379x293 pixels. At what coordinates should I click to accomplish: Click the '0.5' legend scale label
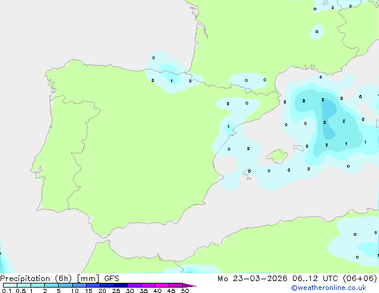coord(21,291)
